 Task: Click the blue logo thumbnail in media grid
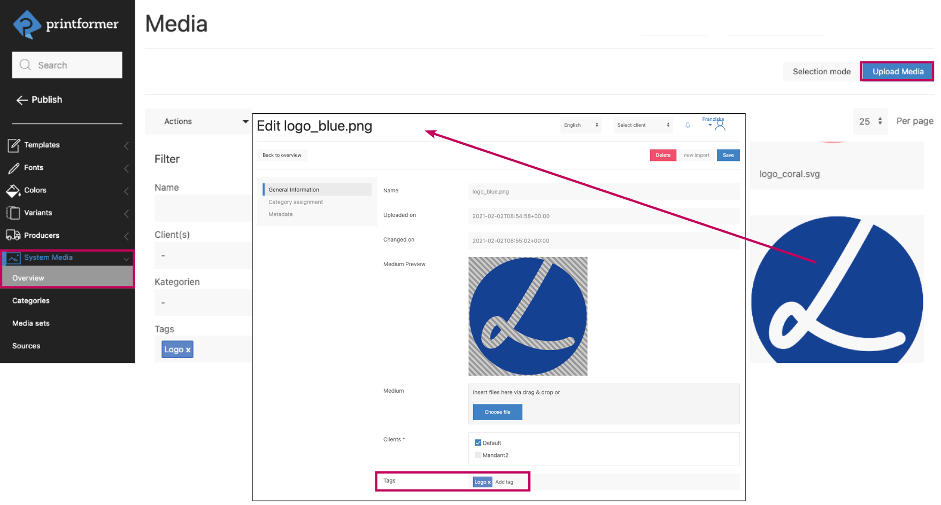(x=837, y=290)
